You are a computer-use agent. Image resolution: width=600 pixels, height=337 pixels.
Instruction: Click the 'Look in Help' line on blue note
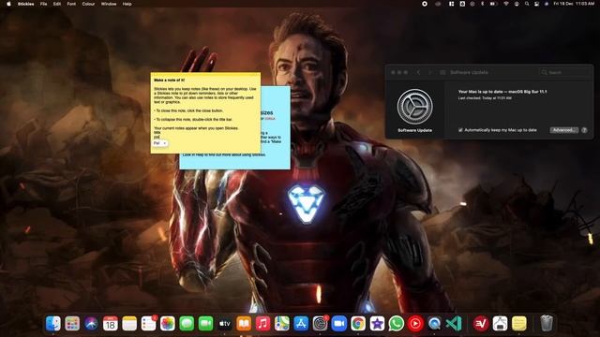(224, 154)
